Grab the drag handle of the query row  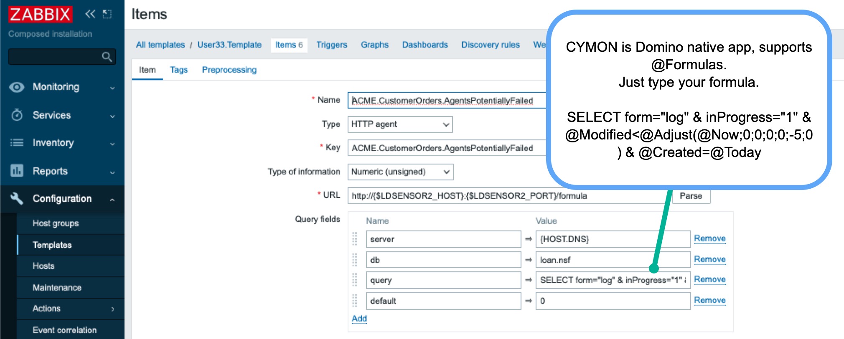point(355,280)
